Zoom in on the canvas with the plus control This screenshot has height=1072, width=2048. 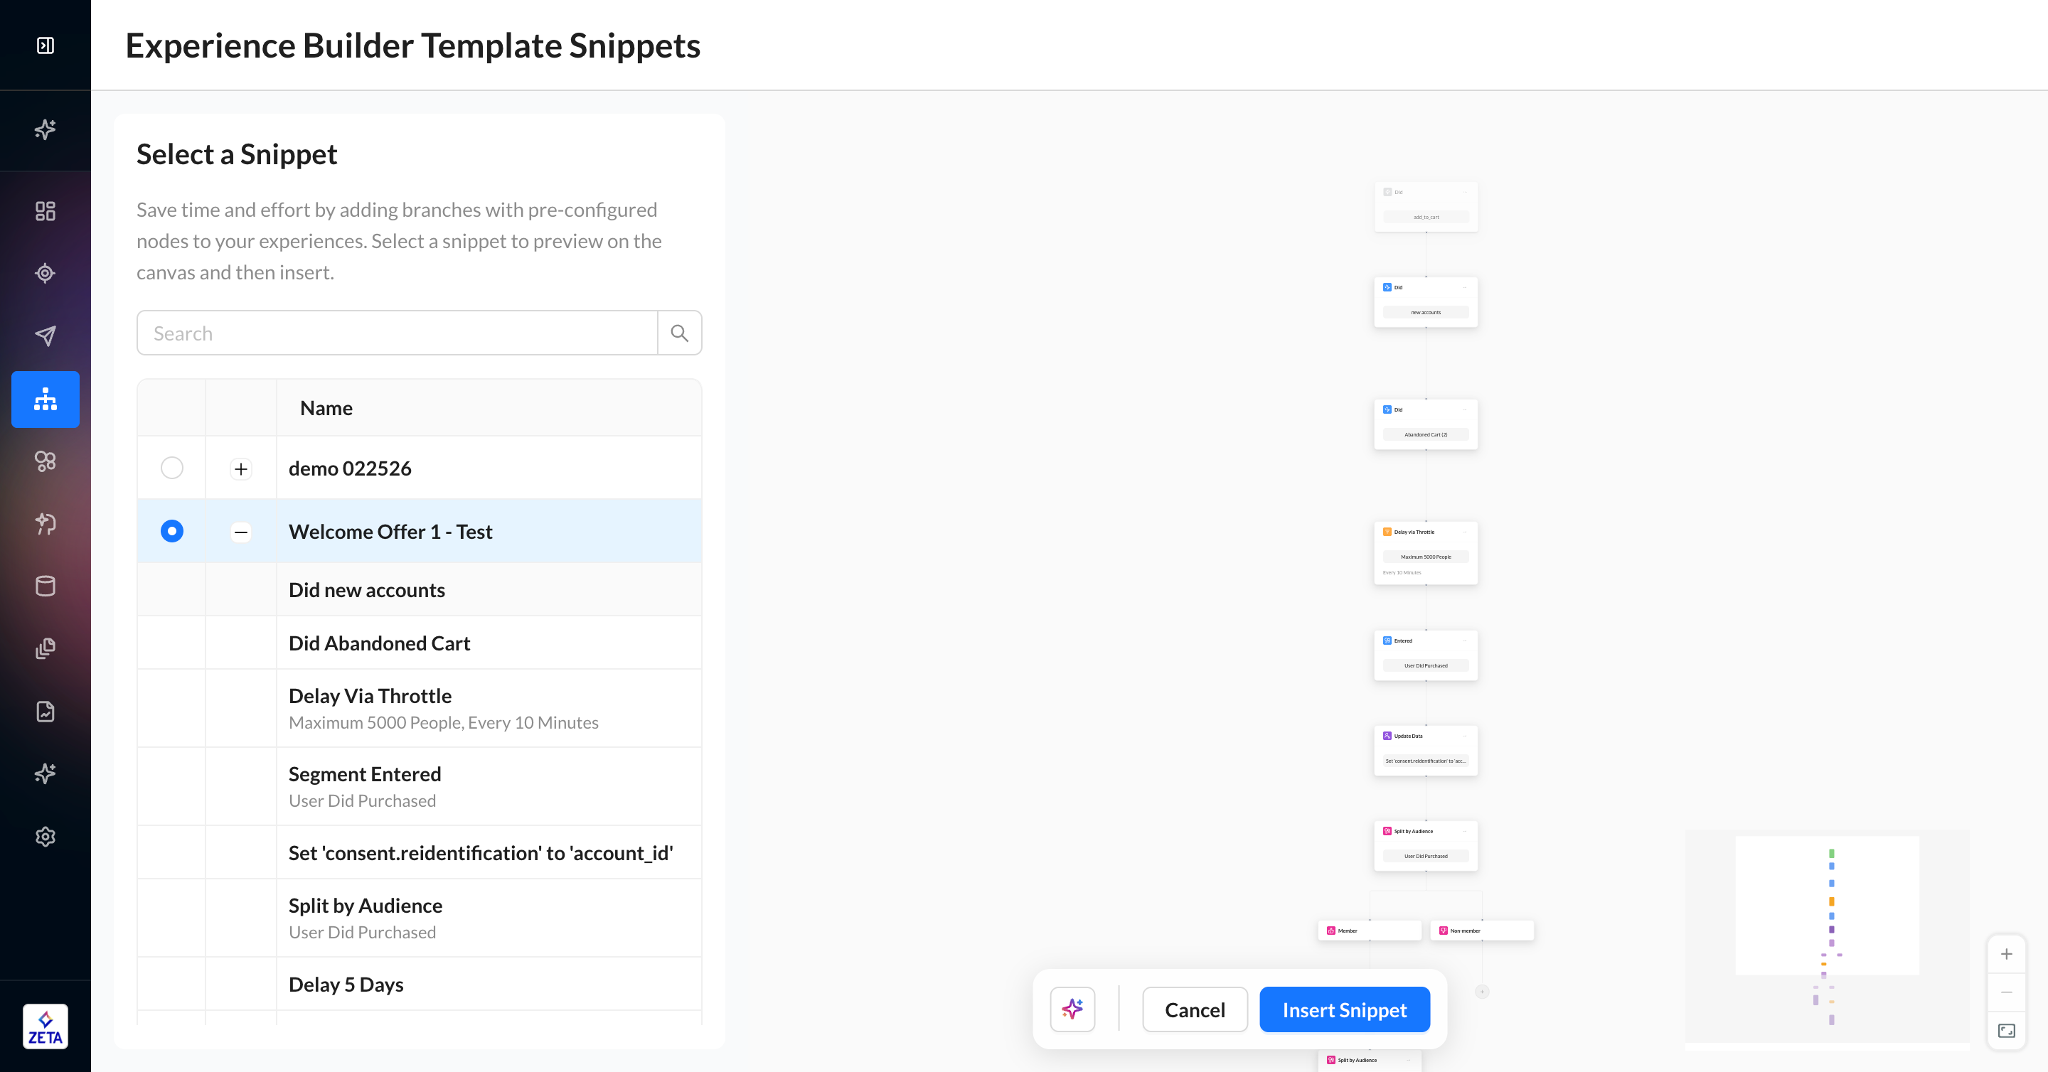[x=2006, y=953]
